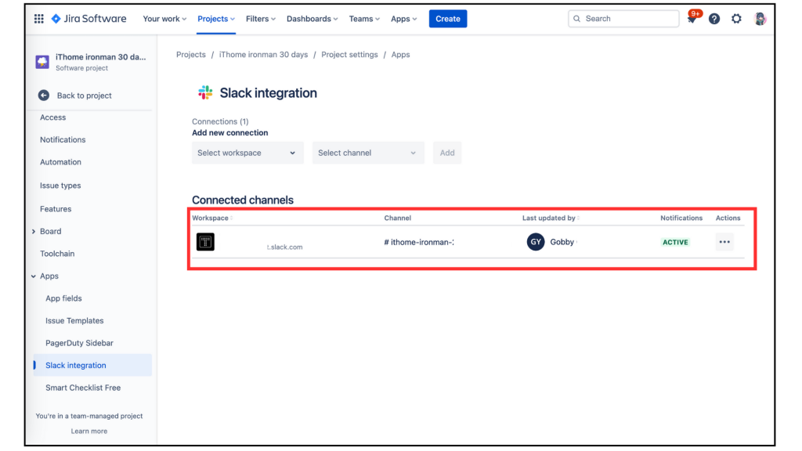Click the Connected channels heading
The width and height of the screenshot is (802, 451).
243,200
